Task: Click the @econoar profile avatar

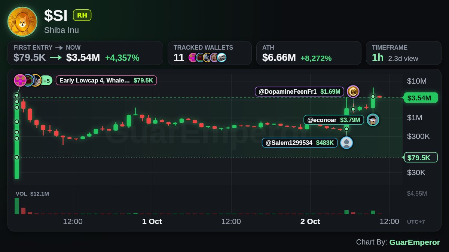Action: pyautogui.click(x=373, y=120)
